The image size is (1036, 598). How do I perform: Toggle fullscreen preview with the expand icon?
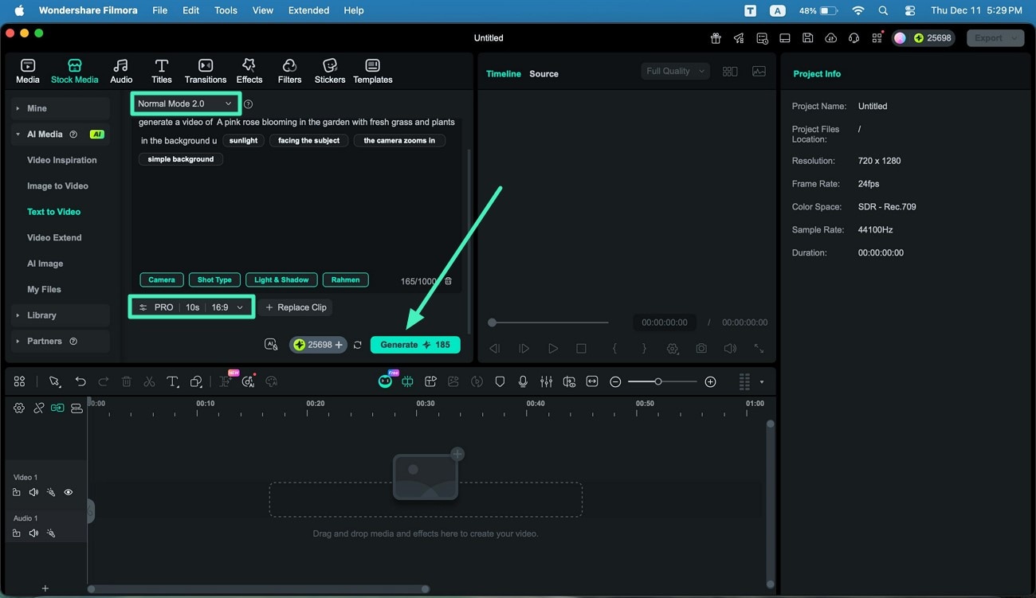[759, 349]
